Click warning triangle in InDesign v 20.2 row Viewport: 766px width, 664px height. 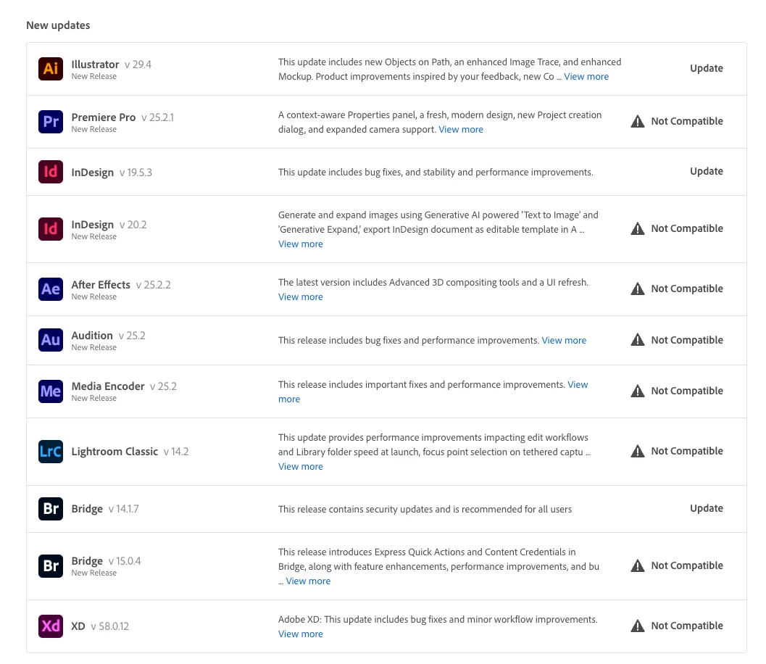tap(638, 228)
